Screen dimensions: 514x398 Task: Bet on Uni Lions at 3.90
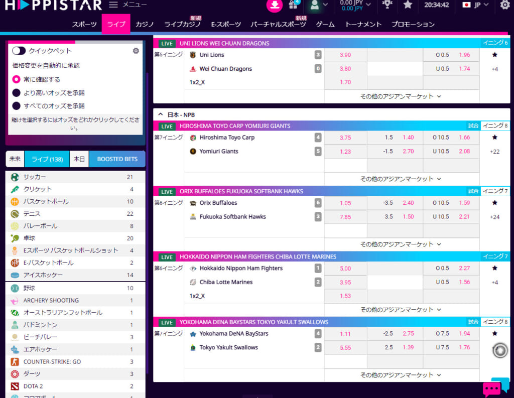click(x=345, y=55)
